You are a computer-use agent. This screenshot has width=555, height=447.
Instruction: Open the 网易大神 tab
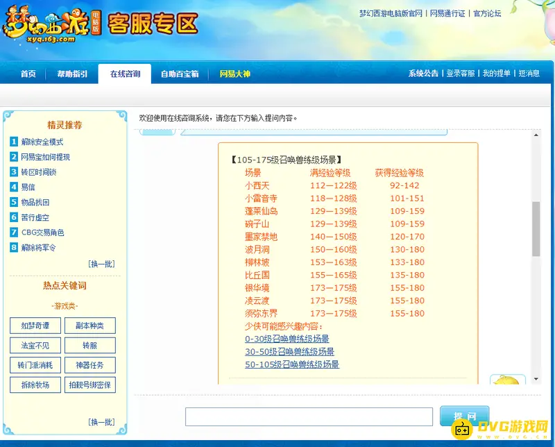[235, 74]
